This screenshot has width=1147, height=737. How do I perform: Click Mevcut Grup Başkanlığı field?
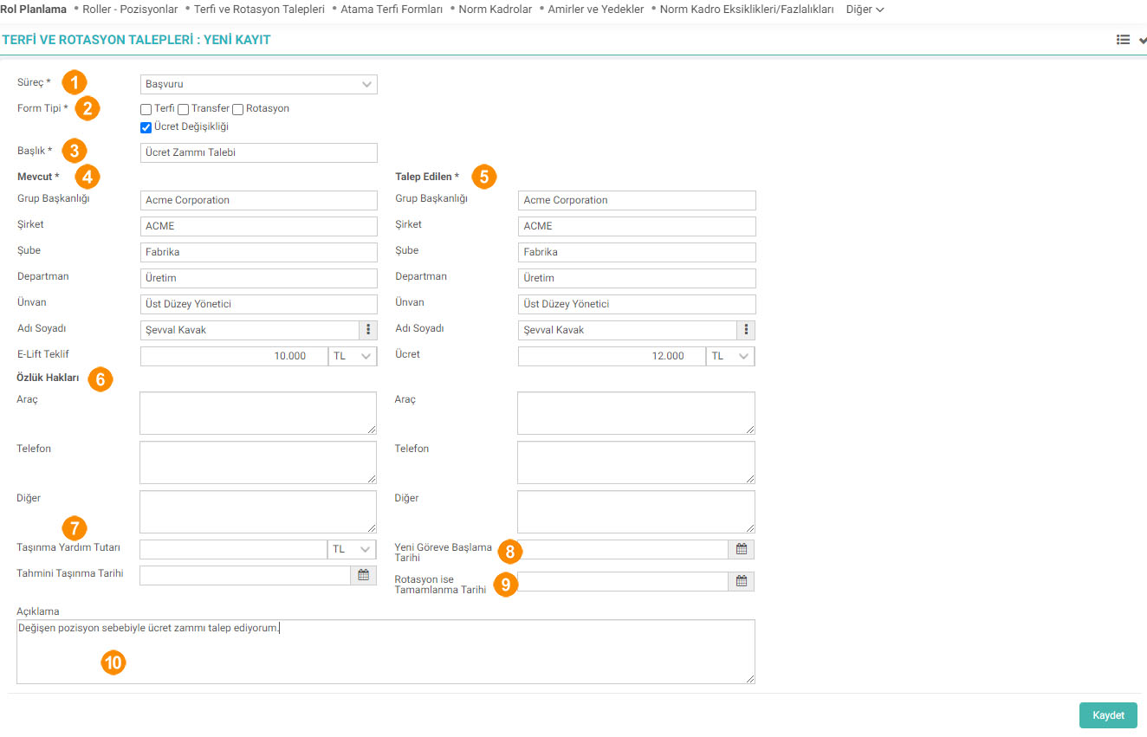click(x=259, y=200)
